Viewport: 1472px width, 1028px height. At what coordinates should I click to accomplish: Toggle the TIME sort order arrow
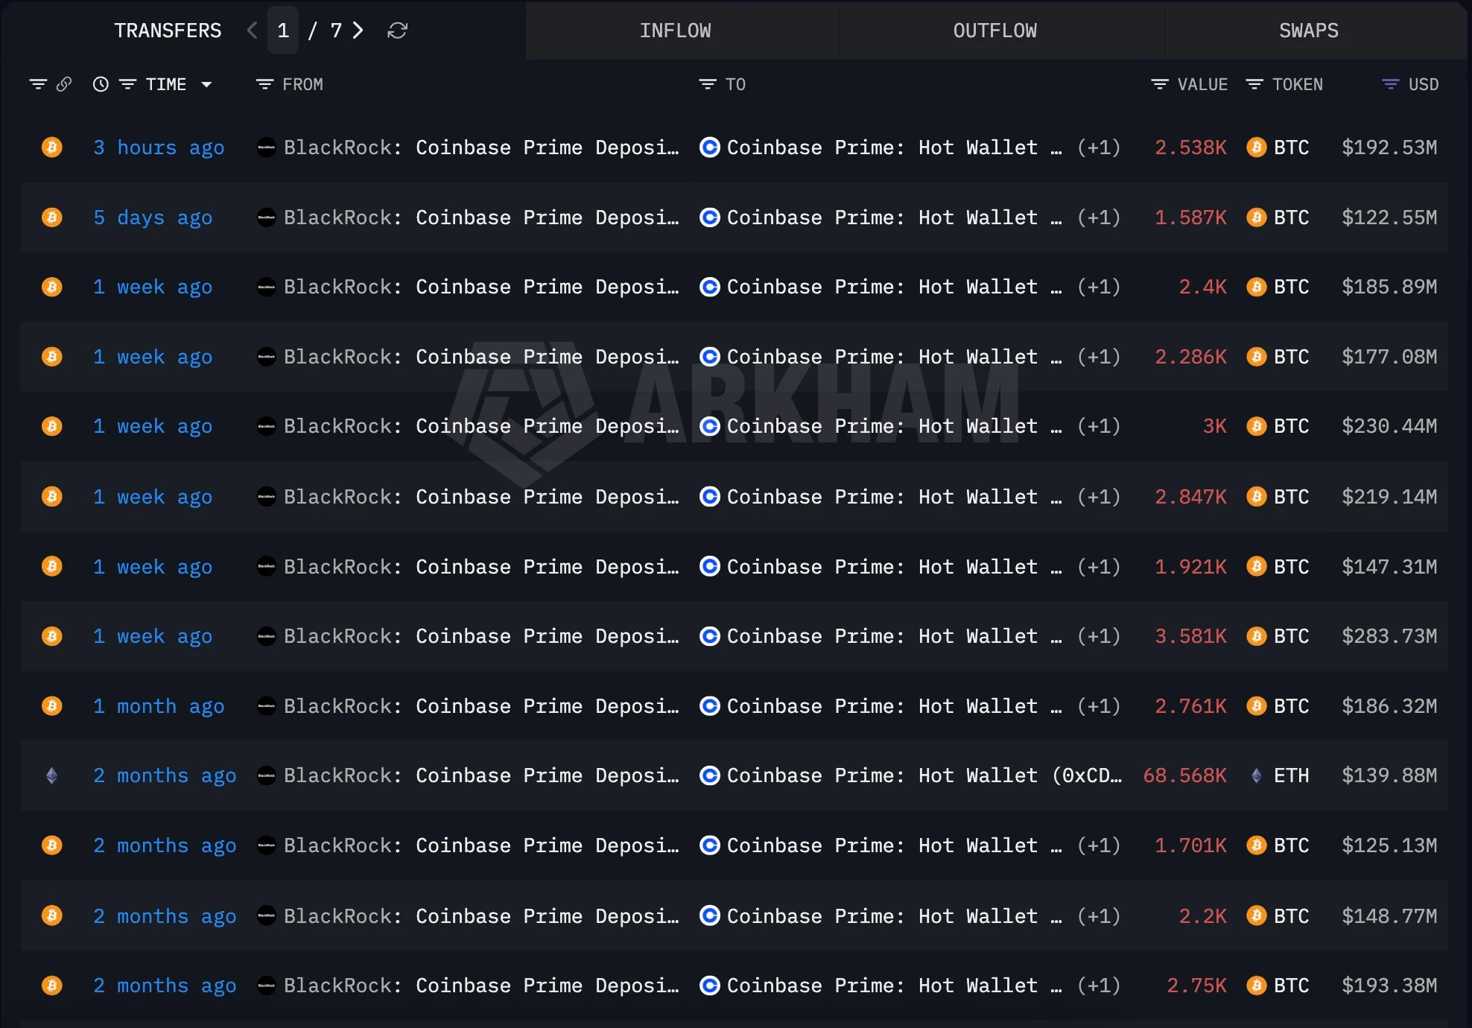[206, 84]
